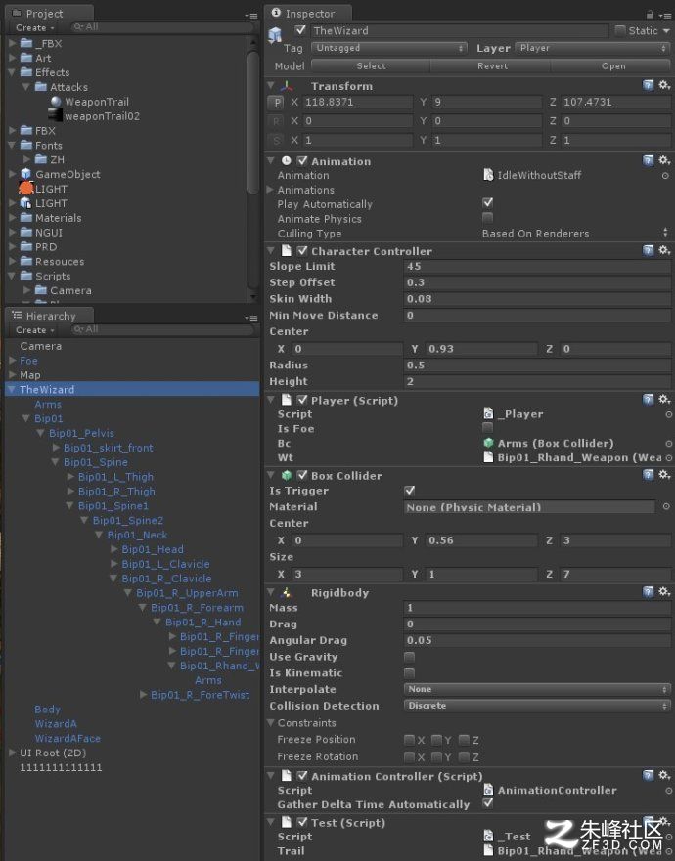This screenshot has width=675, height=861.
Task: Open Collision Detection dropdown
Action: [x=537, y=706]
